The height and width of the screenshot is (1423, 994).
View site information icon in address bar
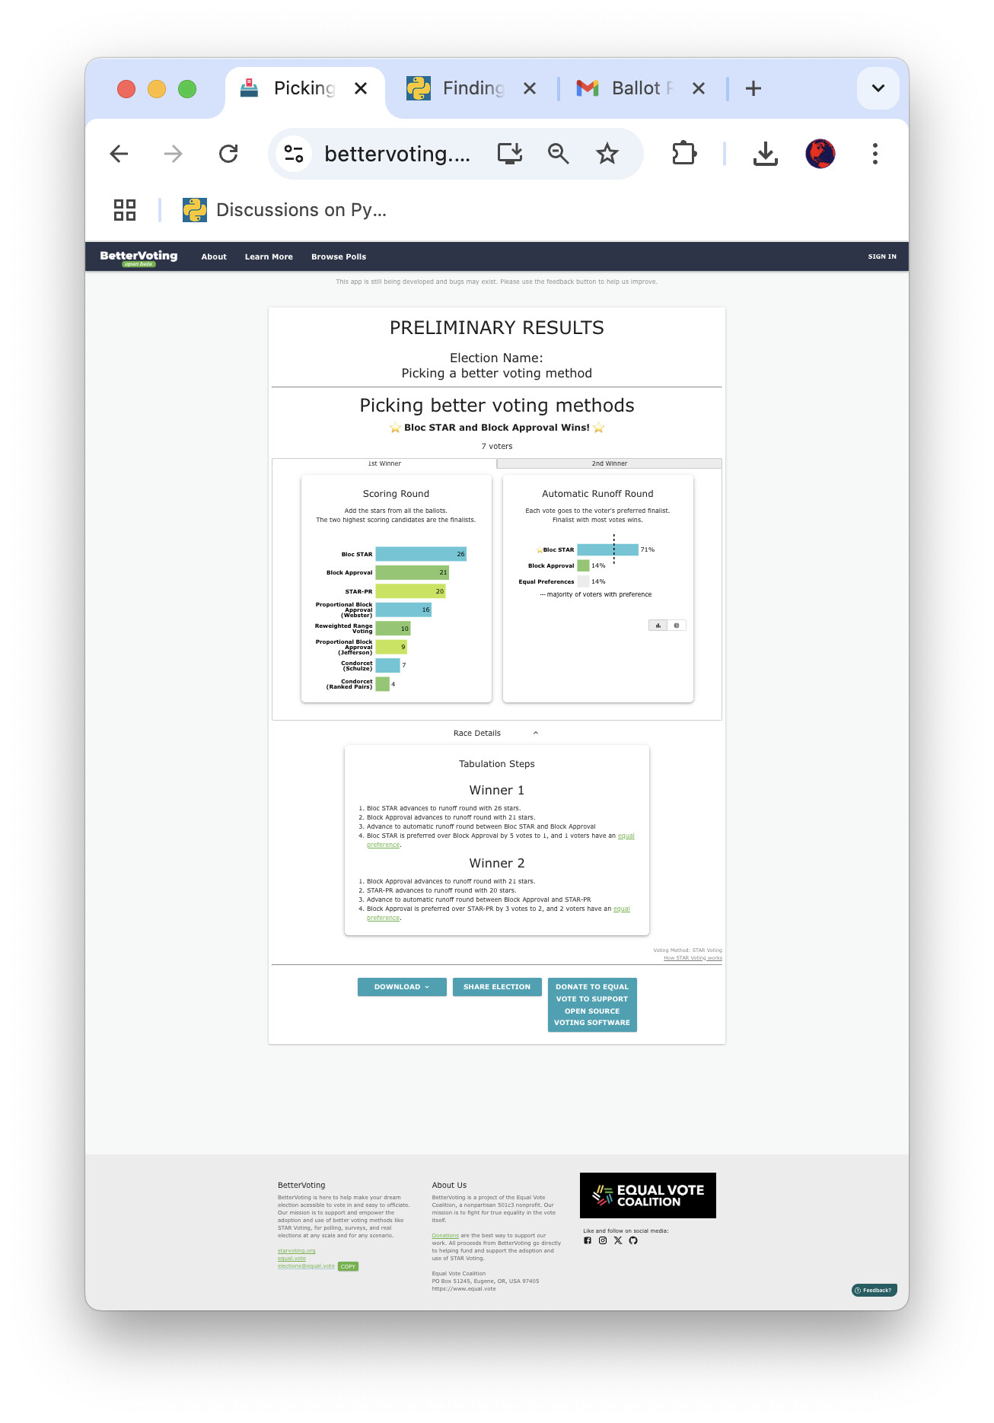point(294,154)
